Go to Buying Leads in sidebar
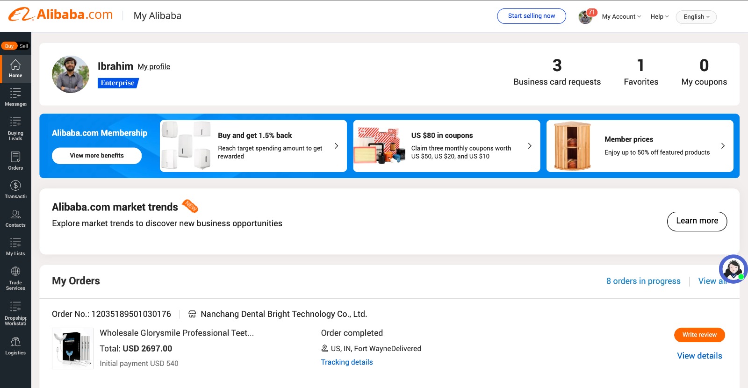 (x=15, y=129)
